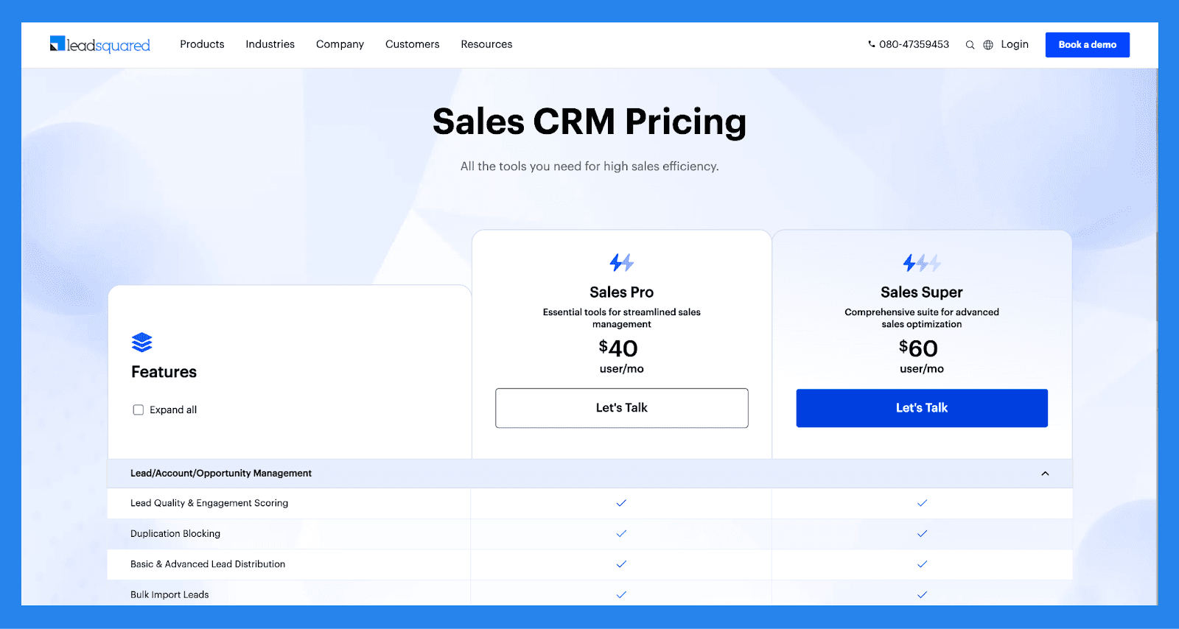Click the Expand all label text
This screenshot has height=629, width=1179.
173,410
